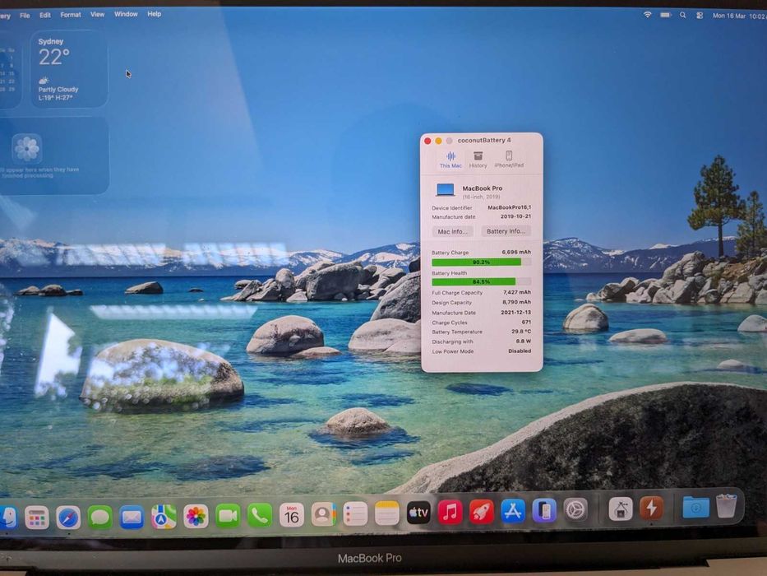Open Music from the dock
The image size is (767, 576).
[450, 513]
